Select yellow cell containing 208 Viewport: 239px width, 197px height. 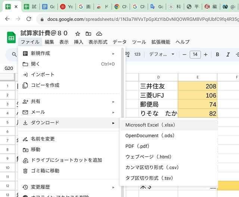197,86
